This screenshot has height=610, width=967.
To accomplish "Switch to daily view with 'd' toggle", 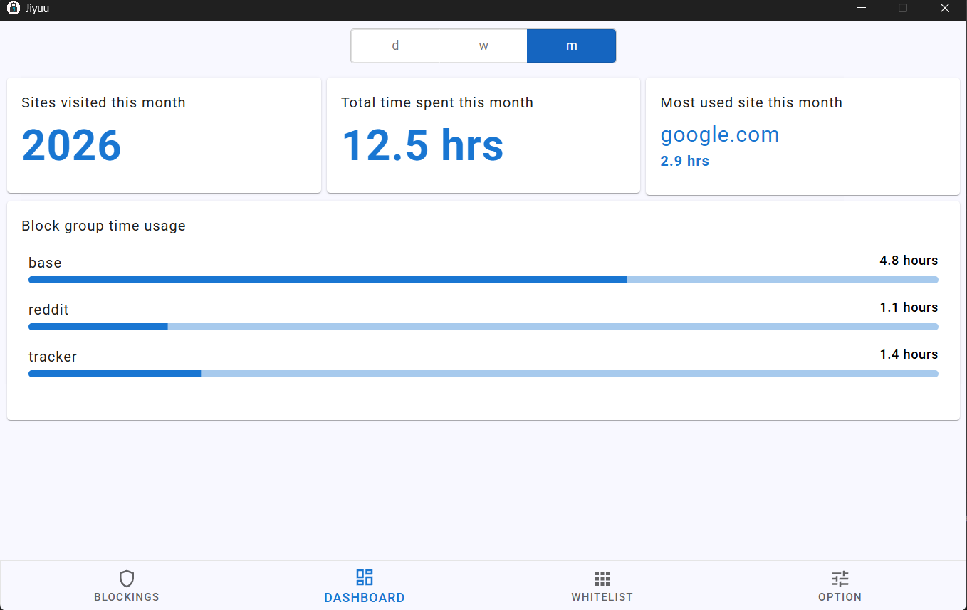I will 395,46.
